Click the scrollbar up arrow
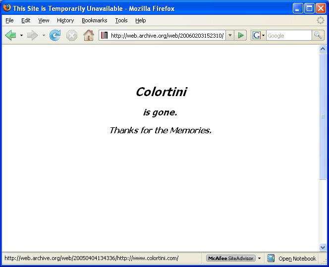 coord(323,49)
